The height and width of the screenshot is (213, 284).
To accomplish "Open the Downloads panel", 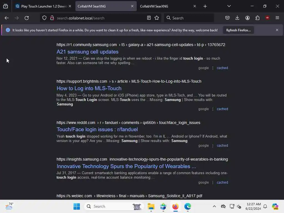I will coord(237,18).
